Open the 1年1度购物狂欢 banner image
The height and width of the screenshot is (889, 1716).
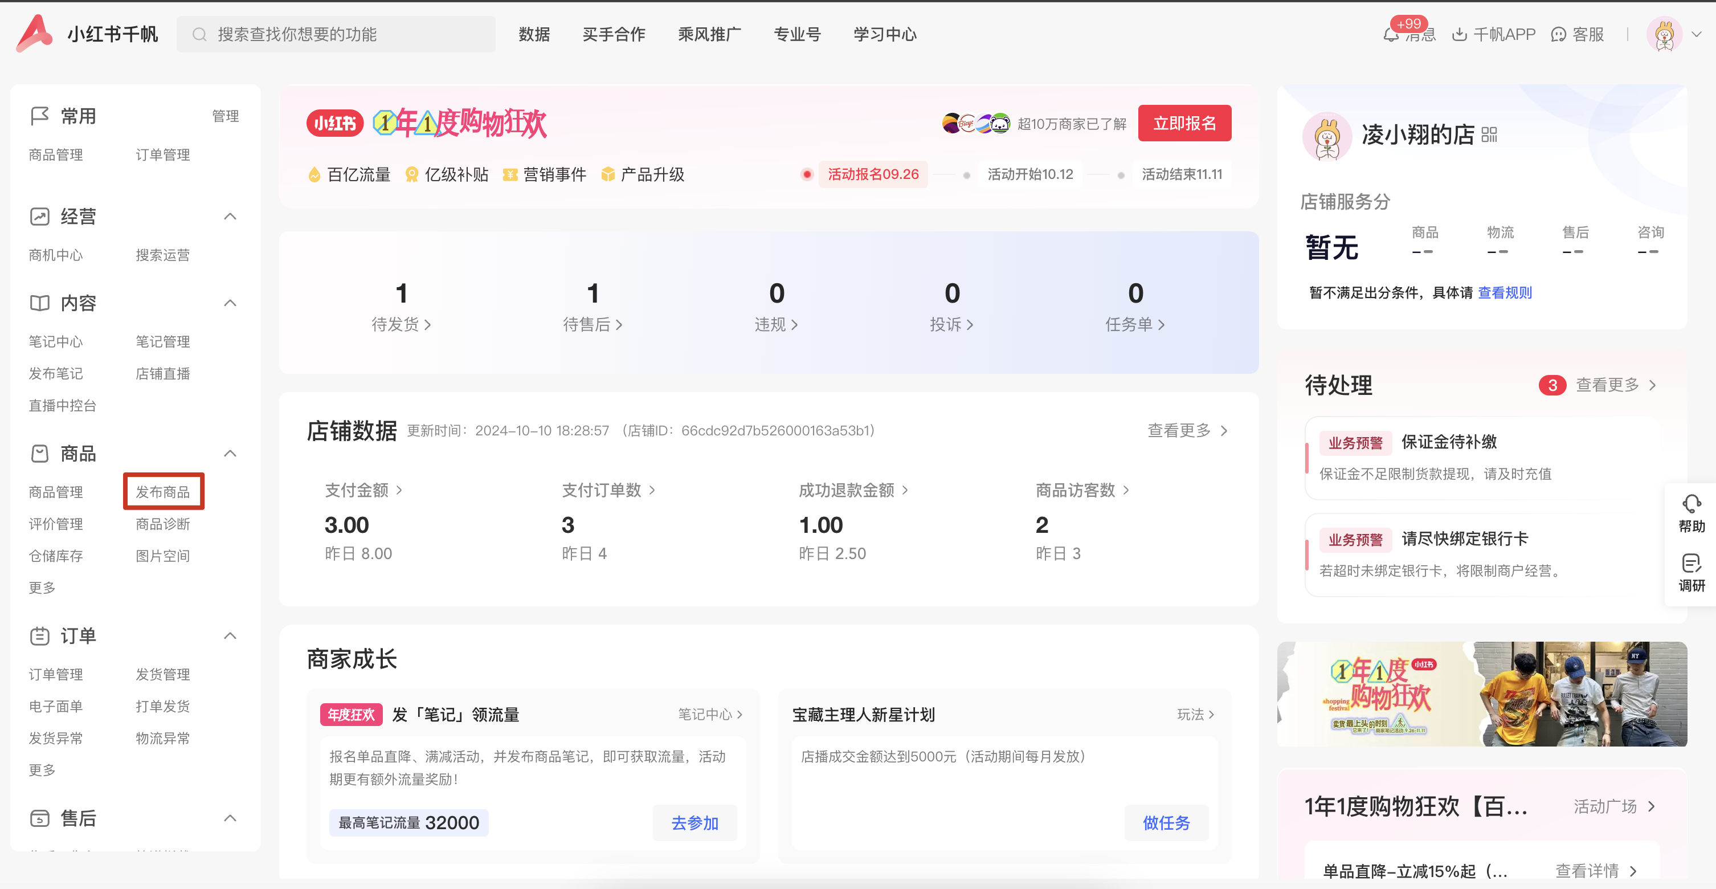(x=1482, y=694)
